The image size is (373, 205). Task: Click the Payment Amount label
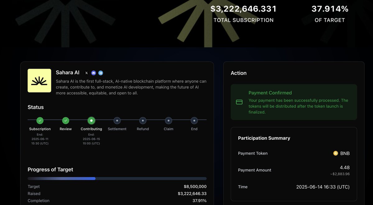click(255, 170)
